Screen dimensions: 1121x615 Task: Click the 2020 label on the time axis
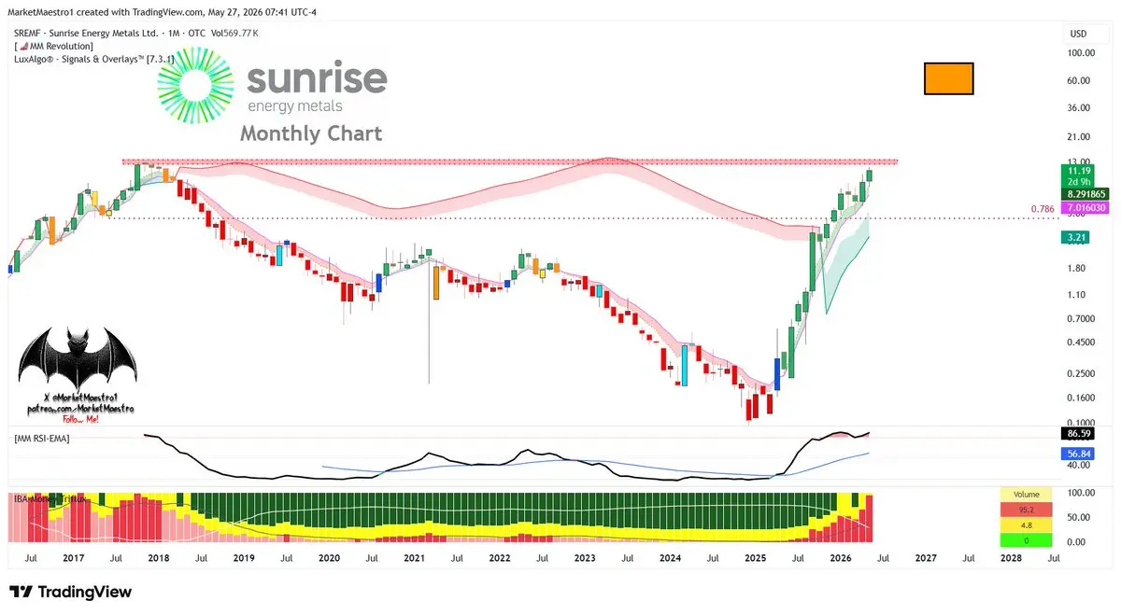[329, 557]
